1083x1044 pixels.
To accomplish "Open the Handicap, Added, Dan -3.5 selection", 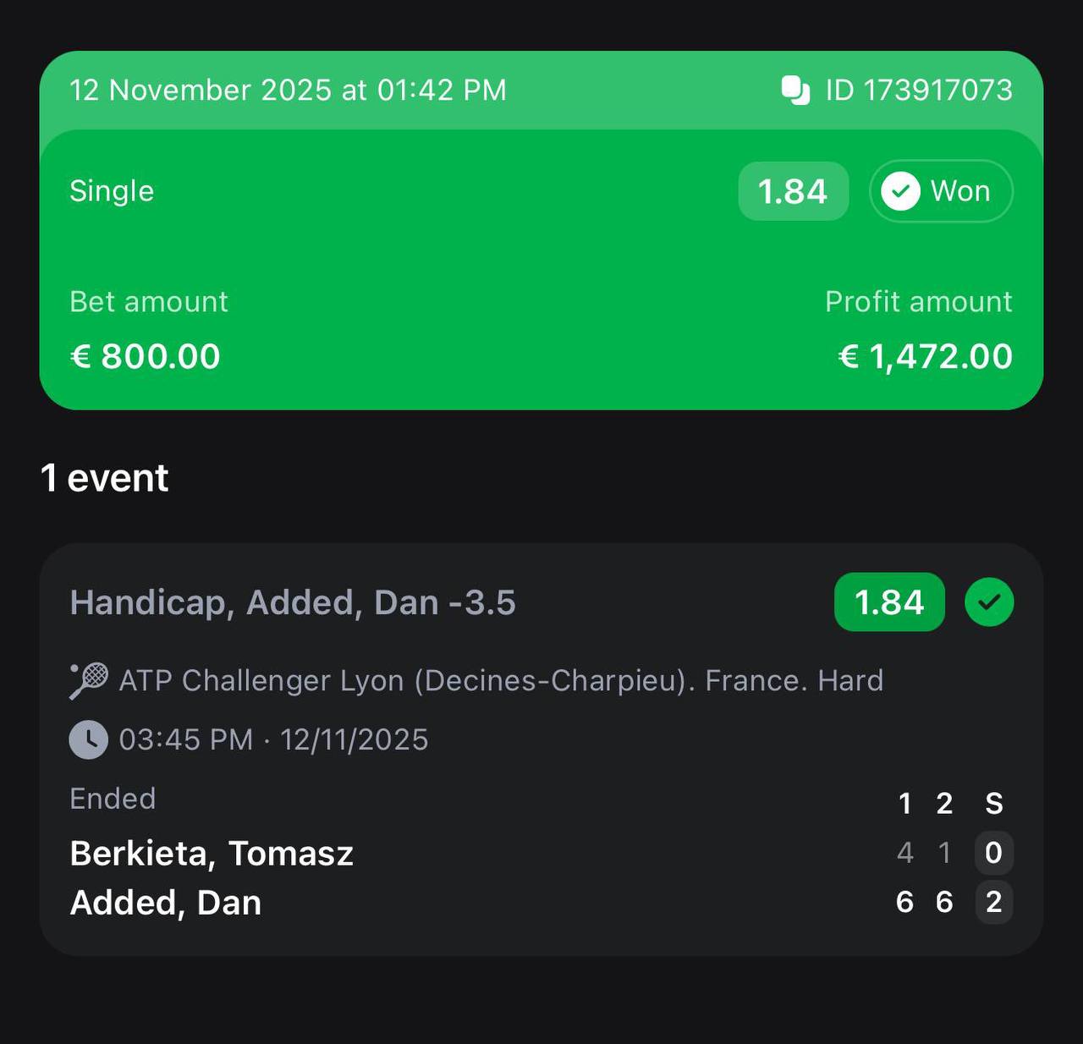I will tap(293, 602).
